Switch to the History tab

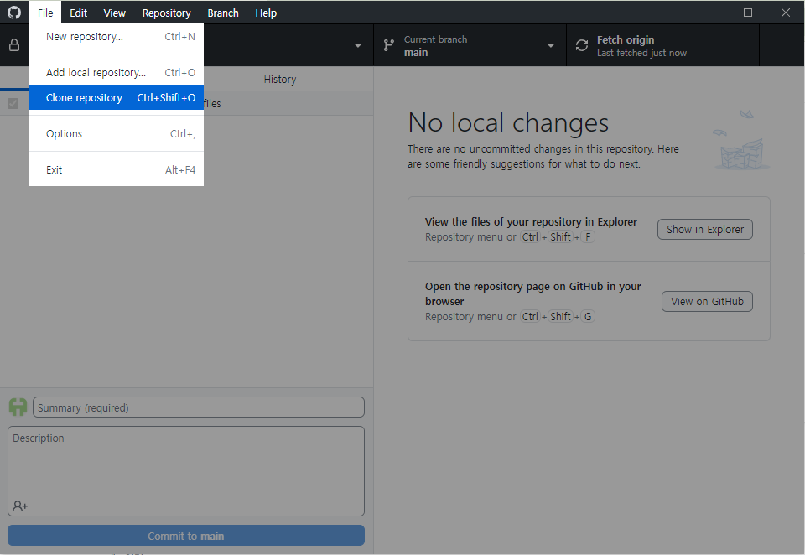[x=280, y=79]
